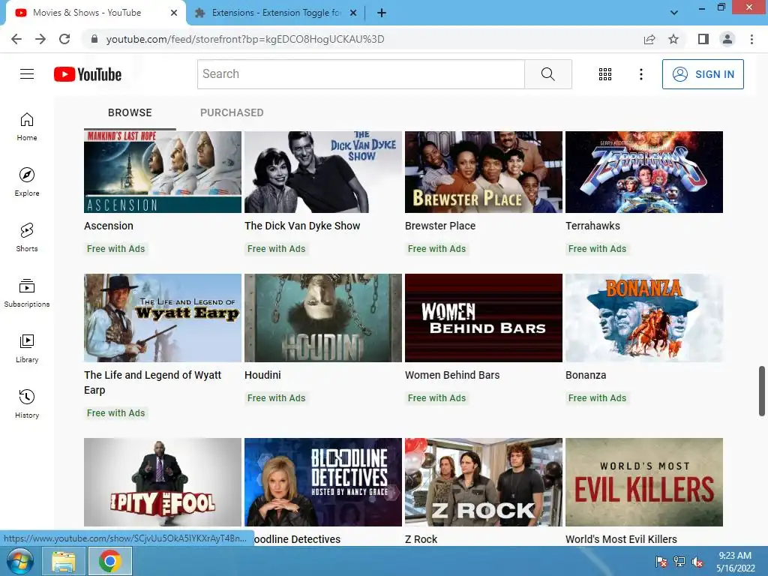Open a new browser tab
Screen dimensions: 768x576
pyautogui.click(x=382, y=13)
